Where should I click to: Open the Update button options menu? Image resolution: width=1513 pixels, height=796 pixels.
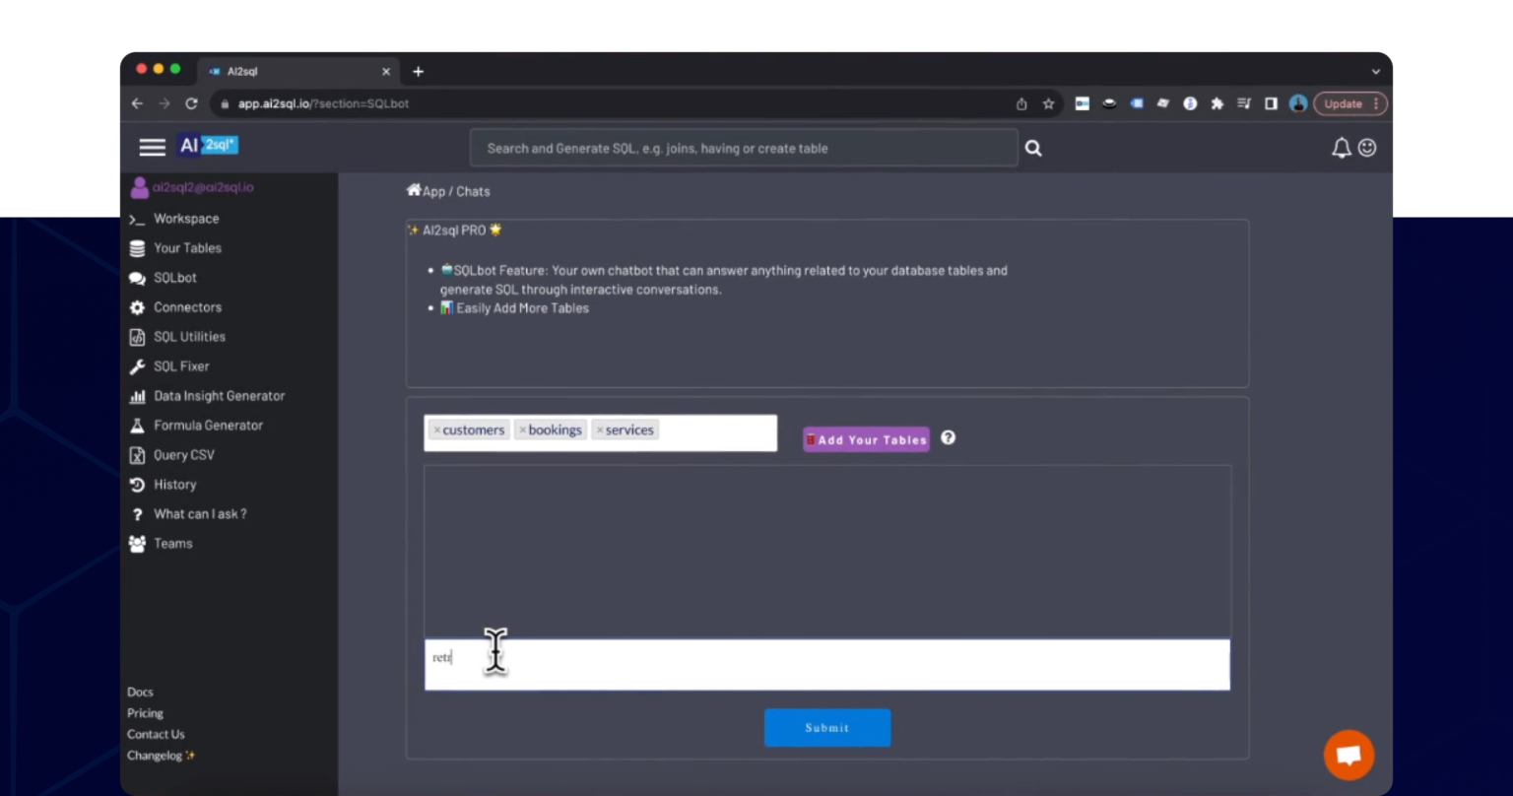coord(1375,103)
